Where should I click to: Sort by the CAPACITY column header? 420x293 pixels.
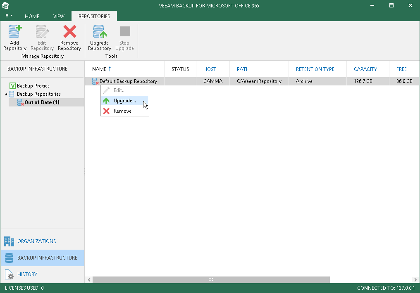tap(365, 69)
